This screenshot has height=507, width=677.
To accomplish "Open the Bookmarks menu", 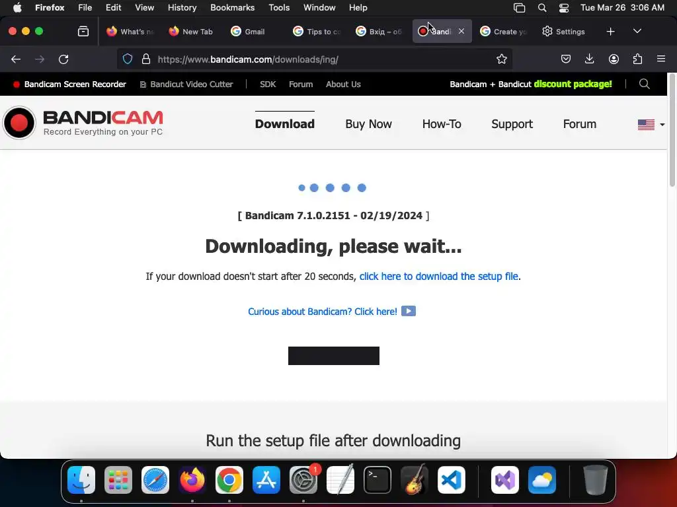I will [x=232, y=7].
